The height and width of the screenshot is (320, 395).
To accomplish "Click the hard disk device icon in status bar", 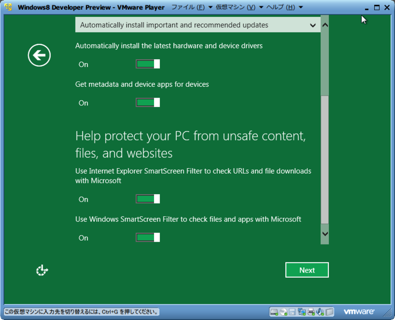I will coord(274,312).
